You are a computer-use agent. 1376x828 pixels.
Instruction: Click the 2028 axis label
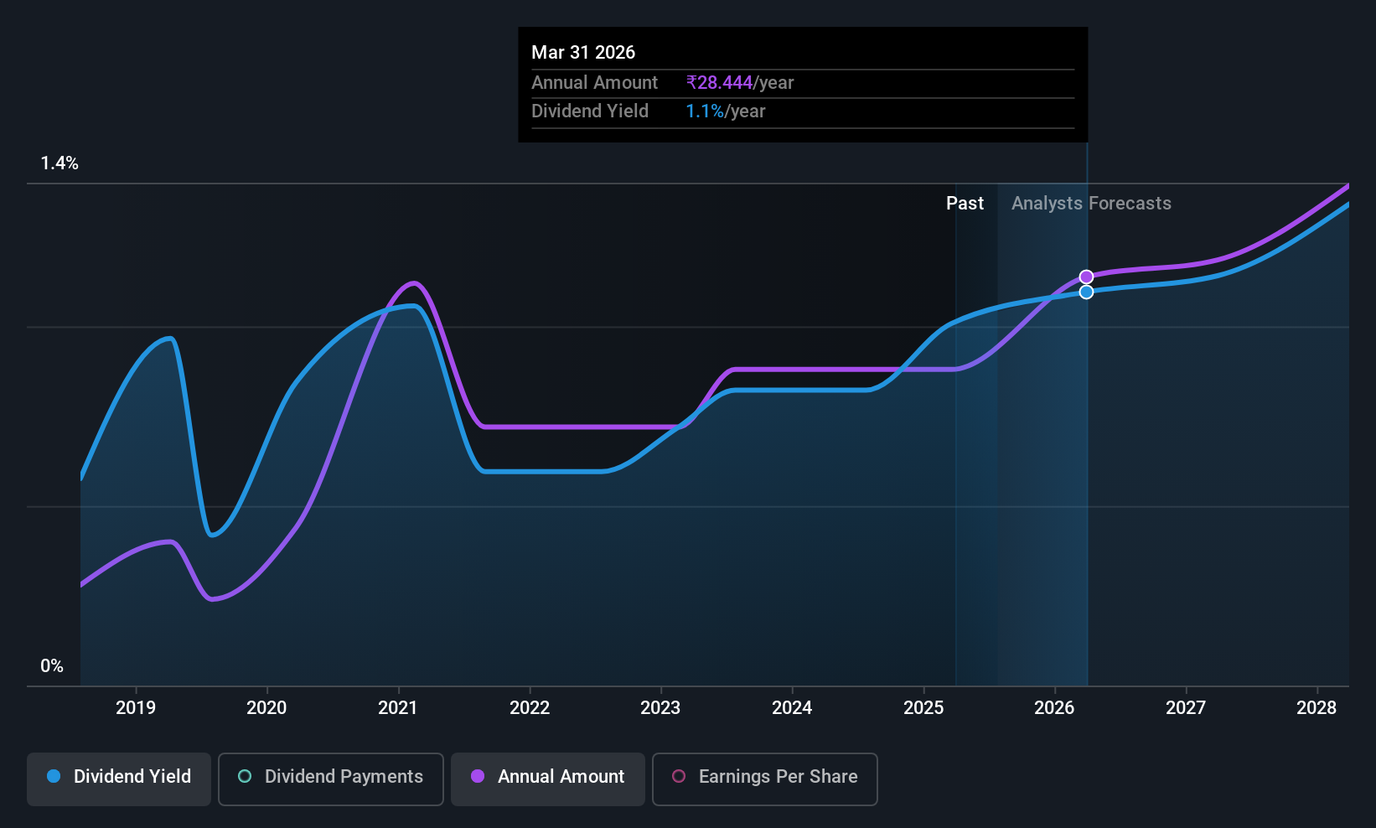tap(1317, 707)
